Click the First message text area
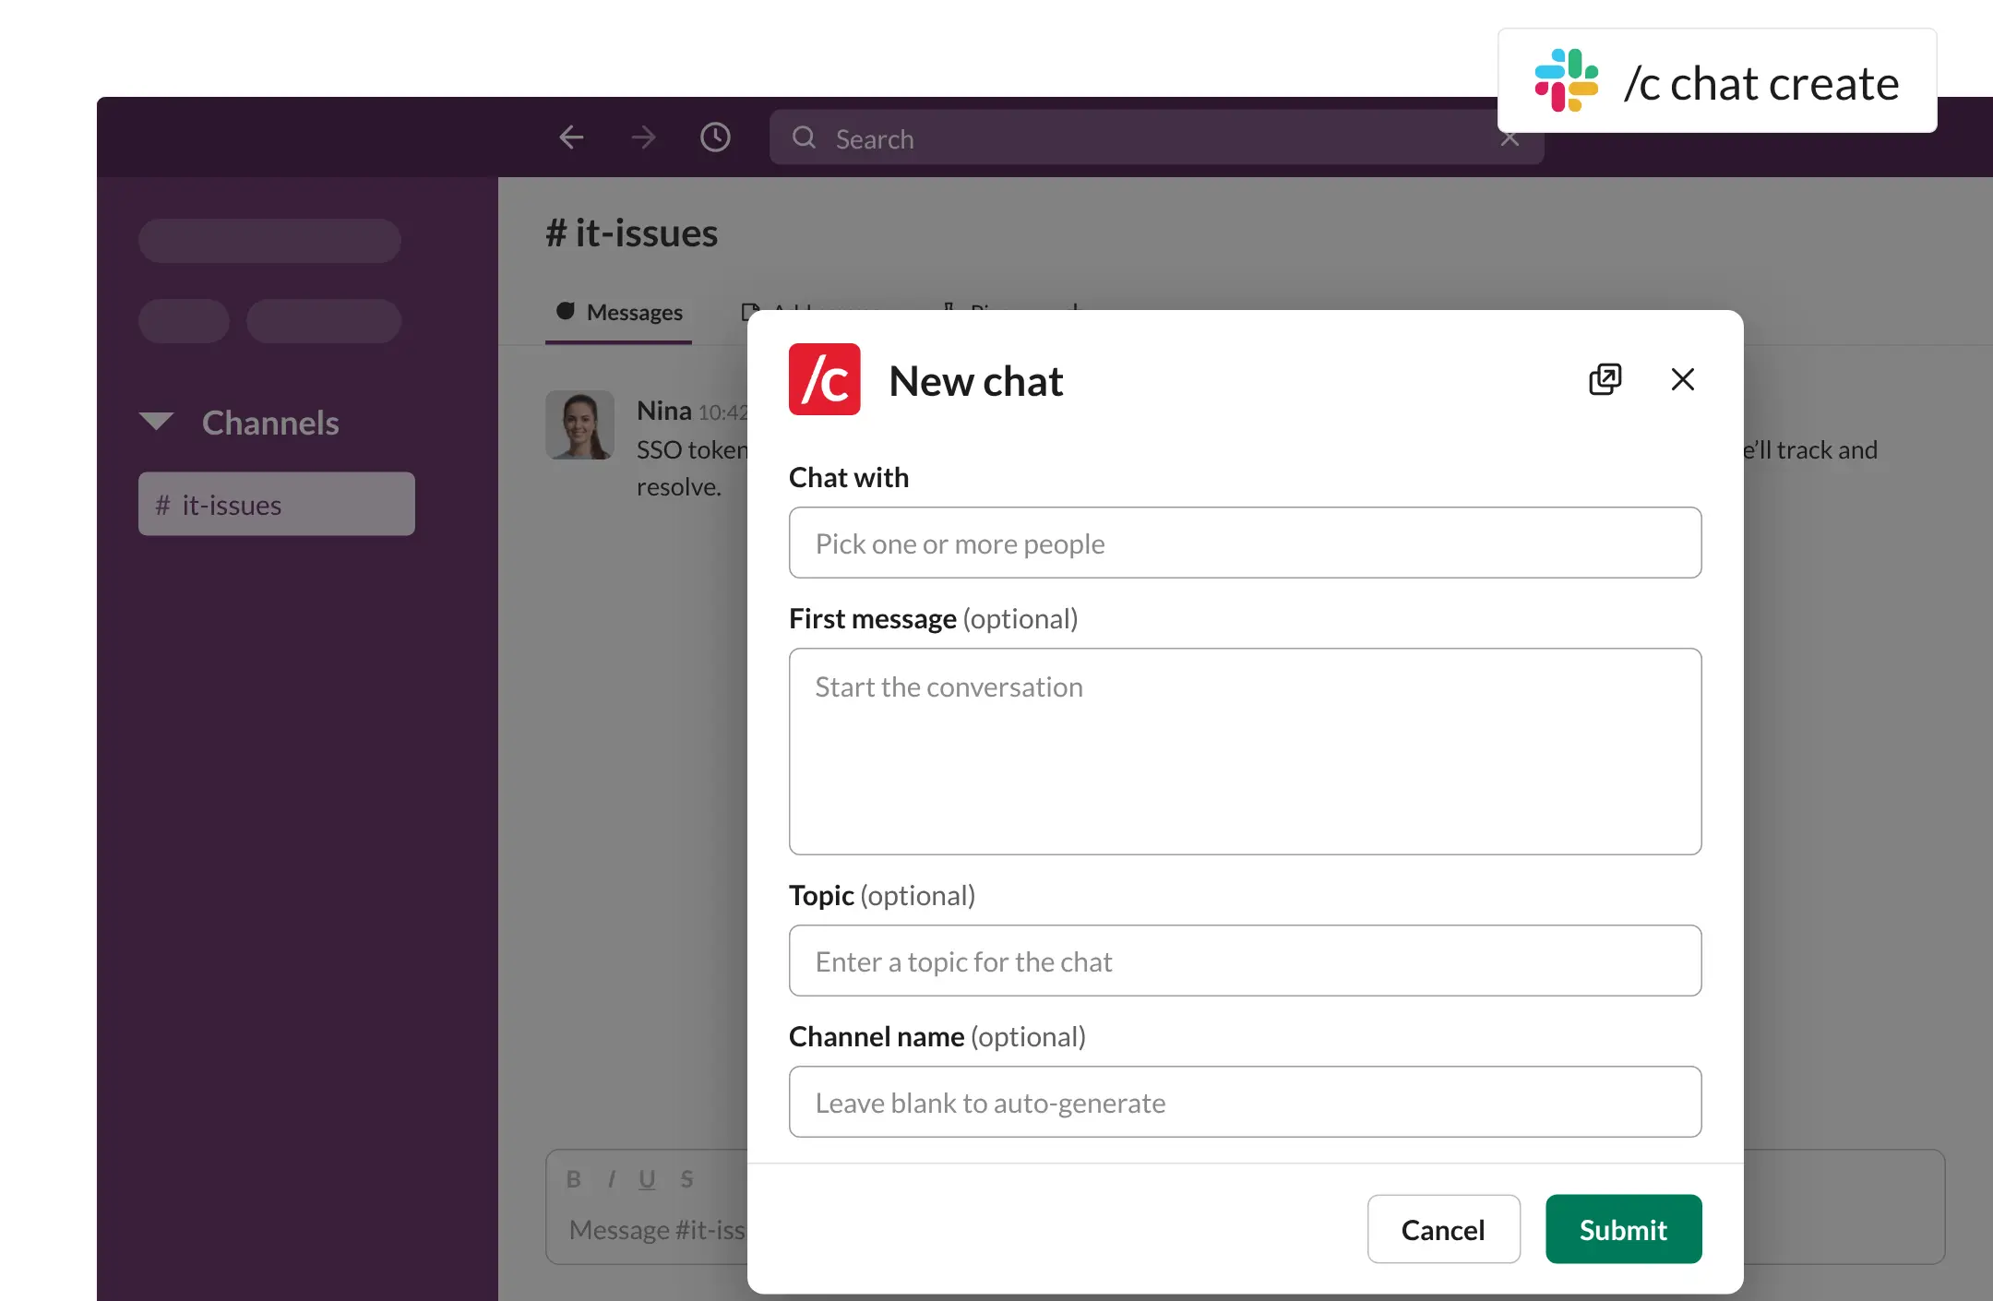 (x=1245, y=751)
